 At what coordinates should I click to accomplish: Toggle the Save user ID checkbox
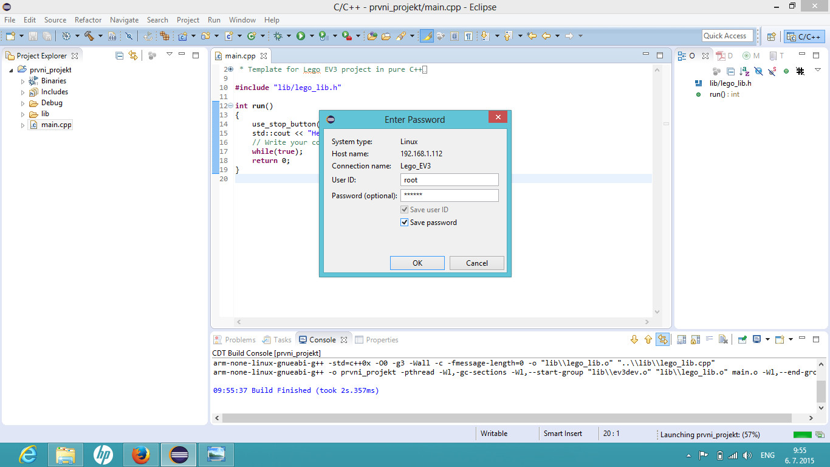[x=405, y=210]
